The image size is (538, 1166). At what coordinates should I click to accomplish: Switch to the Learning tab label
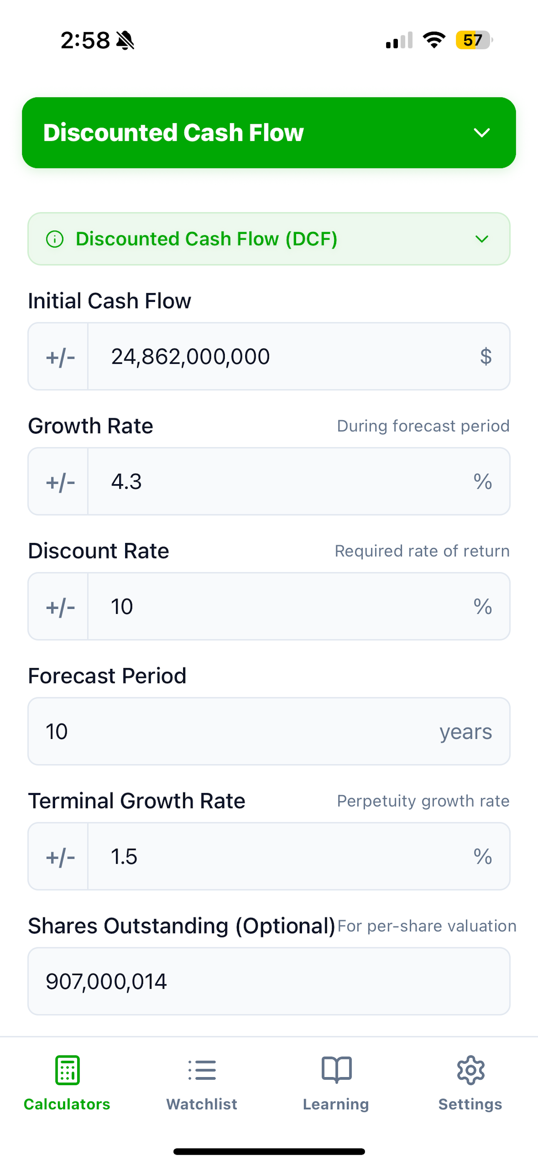336,1104
